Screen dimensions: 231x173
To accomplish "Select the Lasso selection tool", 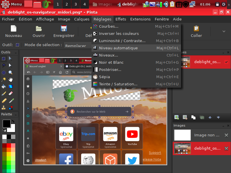I will (4, 65).
